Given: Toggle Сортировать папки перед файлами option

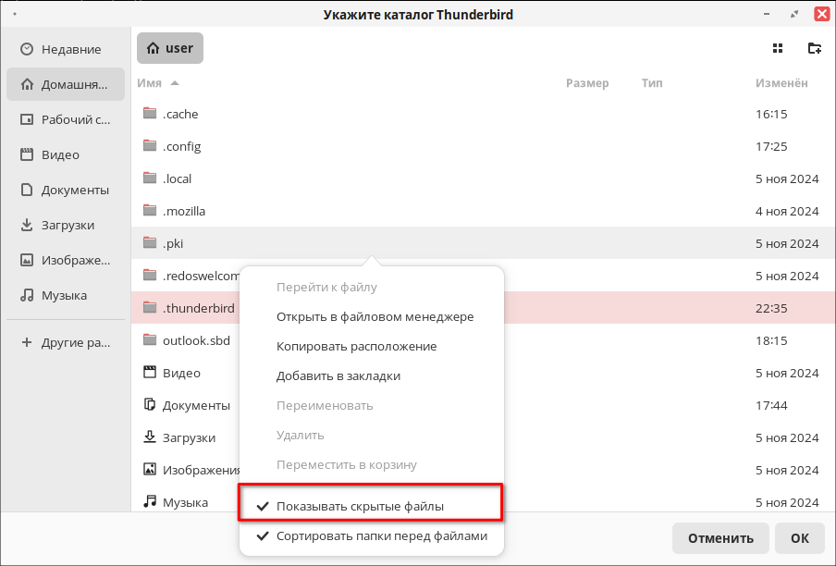Looking at the screenshot, I should point(371,536).
